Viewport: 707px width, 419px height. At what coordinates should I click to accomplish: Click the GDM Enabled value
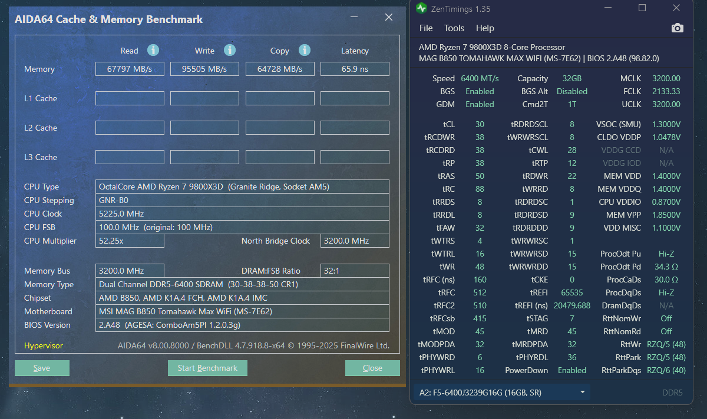[x=480, y=104]
